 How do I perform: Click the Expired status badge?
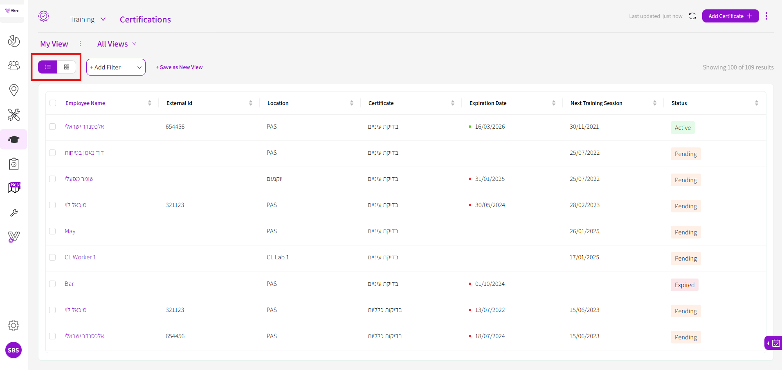685,285
